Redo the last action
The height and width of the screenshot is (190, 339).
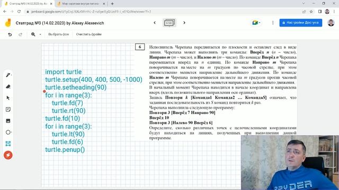pos(20,34)
